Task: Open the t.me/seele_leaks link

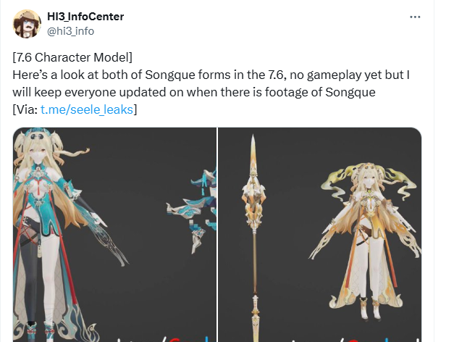Action: click(x=87, y=109)
